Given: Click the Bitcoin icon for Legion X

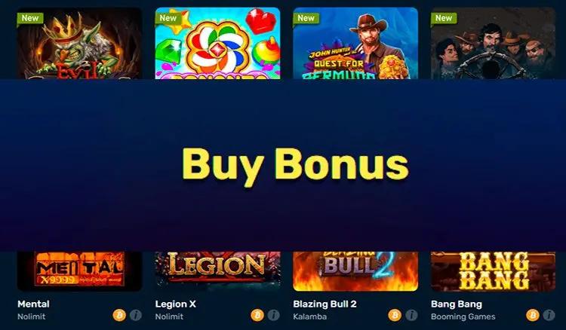Looking at the screenshot, I should pos(257,315).
